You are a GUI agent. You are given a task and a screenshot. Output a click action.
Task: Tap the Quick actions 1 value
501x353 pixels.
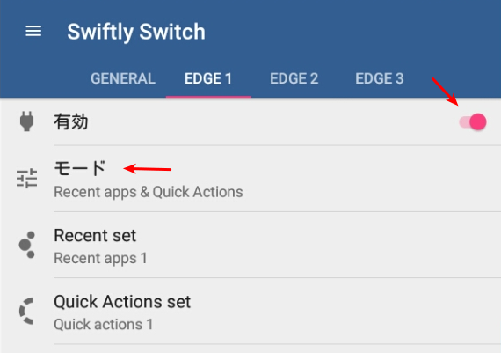point(103,325)
